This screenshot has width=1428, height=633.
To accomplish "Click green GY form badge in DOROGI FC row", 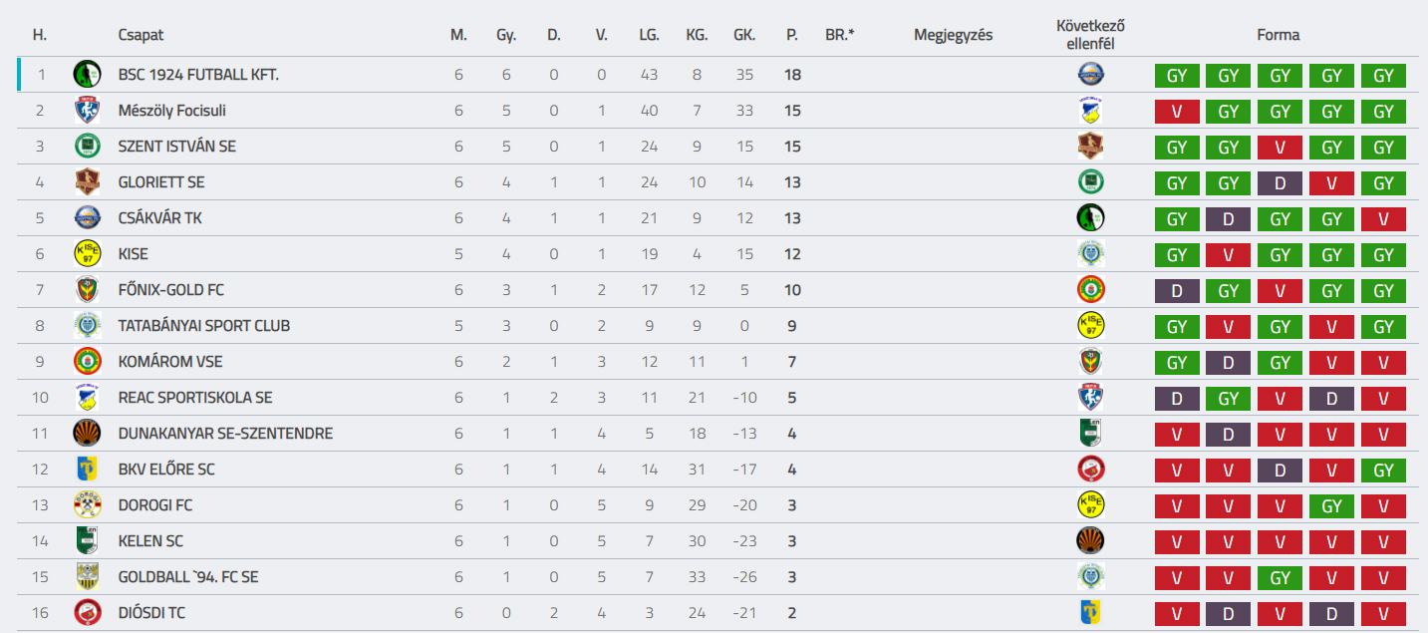I will coord(1331,506).
